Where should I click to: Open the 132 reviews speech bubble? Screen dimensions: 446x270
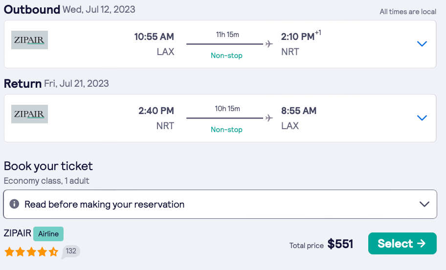pyautogui.click(x=71, y=251)
